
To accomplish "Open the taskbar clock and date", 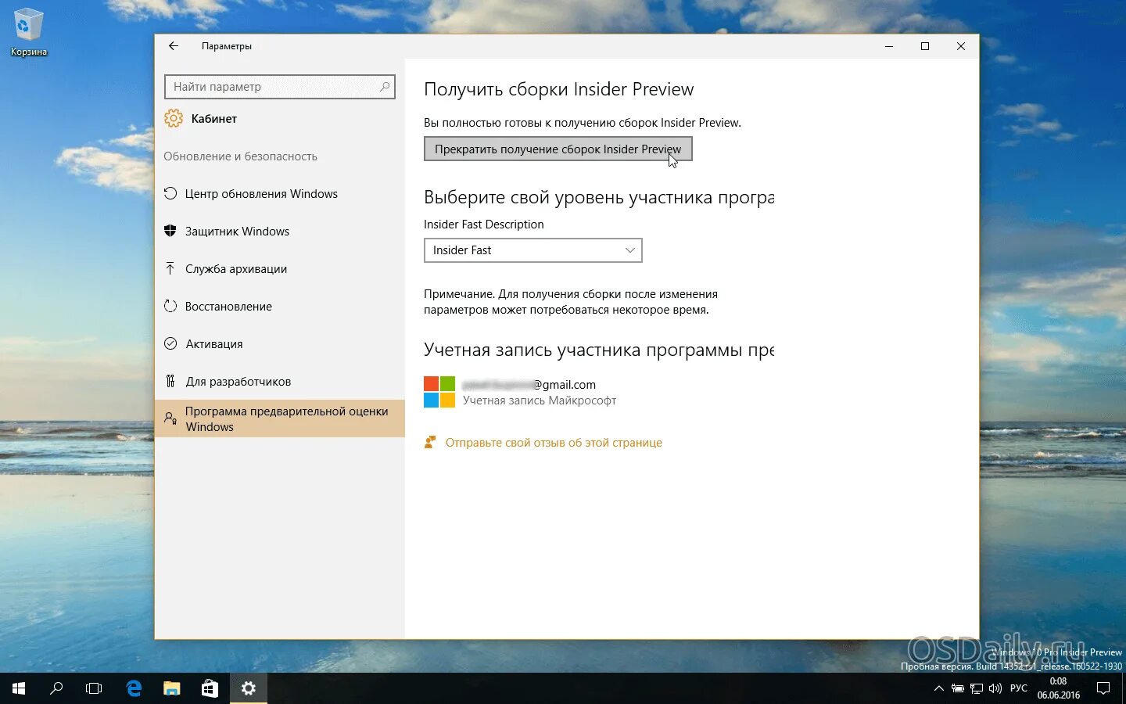I will (x=1059, y=688).
